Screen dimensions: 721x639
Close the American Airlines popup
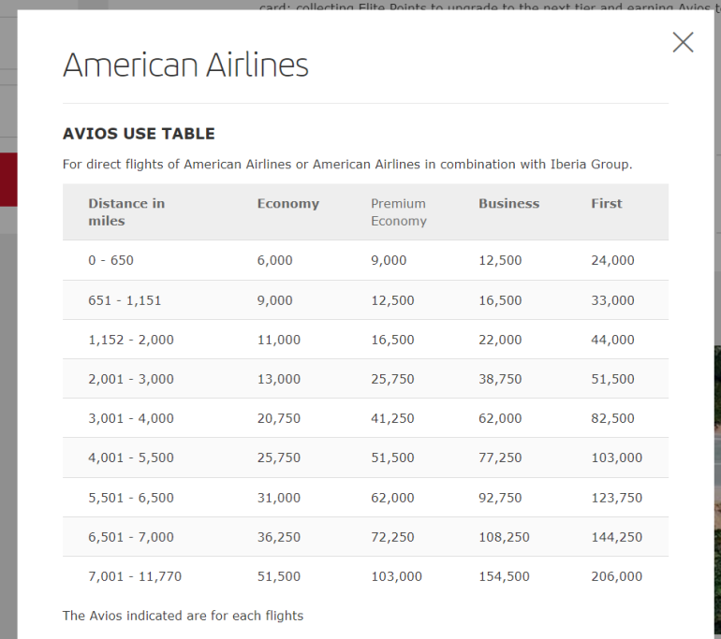(x=683, y=42)
